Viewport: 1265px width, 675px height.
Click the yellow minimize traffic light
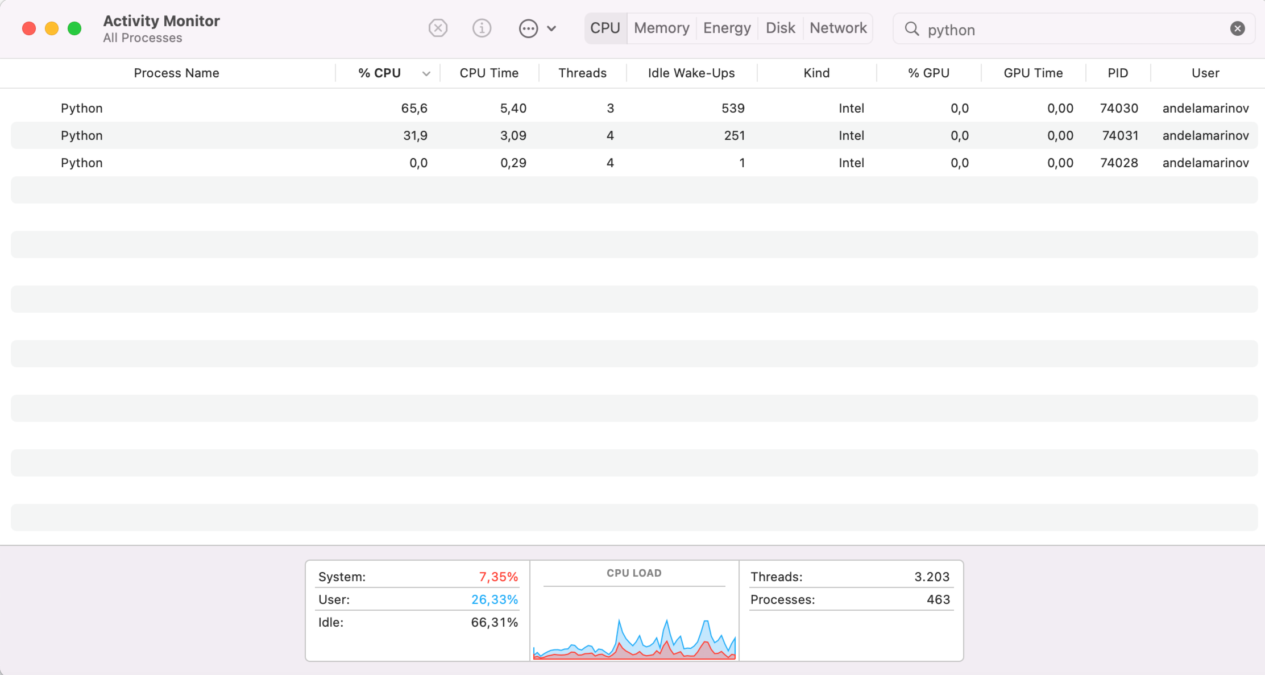51,28
